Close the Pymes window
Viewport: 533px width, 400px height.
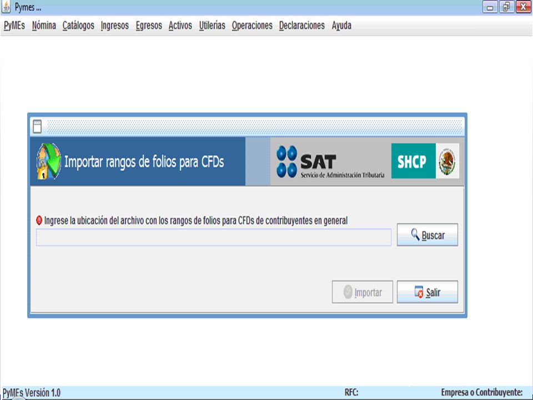click(523, 7)
